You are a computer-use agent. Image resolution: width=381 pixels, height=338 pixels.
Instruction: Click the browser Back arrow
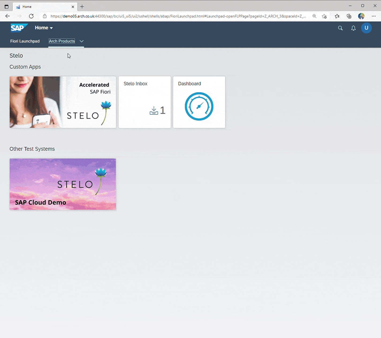[x=7, y=16]
